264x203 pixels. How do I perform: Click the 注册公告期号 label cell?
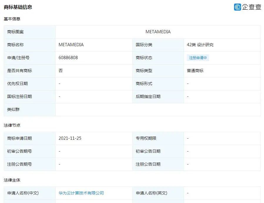30,164
